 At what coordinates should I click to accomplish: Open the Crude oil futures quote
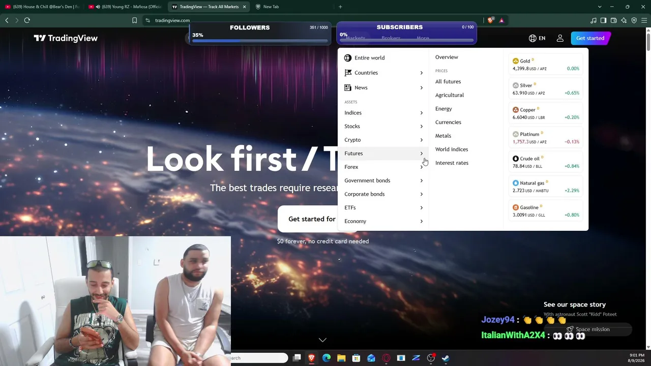(x=546, y=162)
